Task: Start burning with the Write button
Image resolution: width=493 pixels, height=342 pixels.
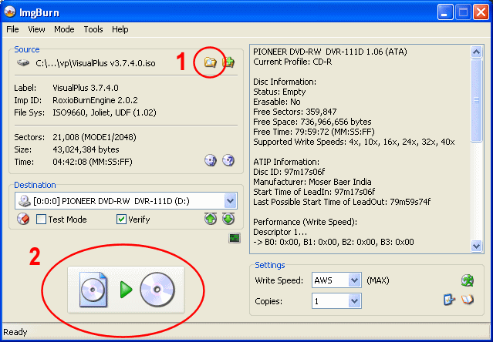Action: [126, 290]
